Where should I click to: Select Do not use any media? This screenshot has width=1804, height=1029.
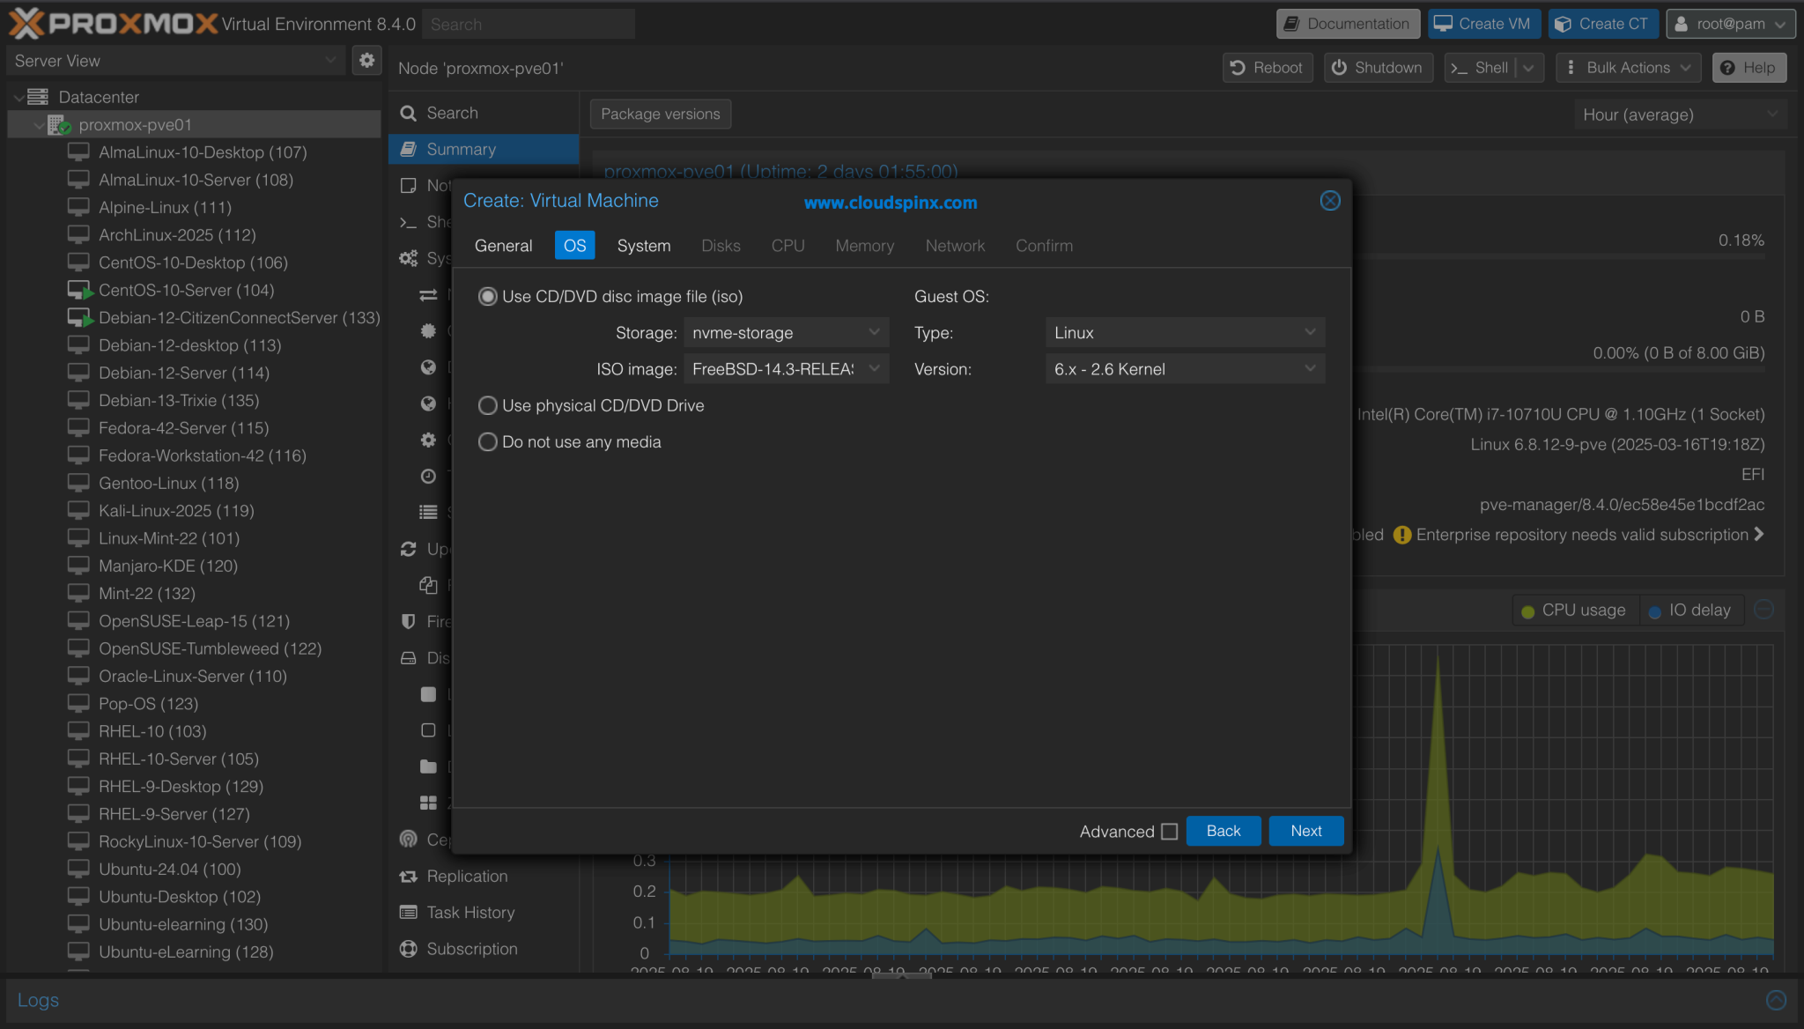coord(488,441)
